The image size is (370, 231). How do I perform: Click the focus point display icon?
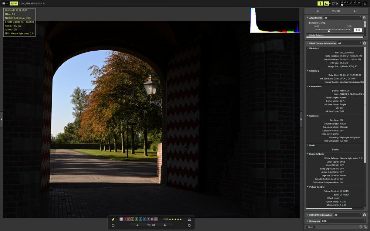(334, 3)
